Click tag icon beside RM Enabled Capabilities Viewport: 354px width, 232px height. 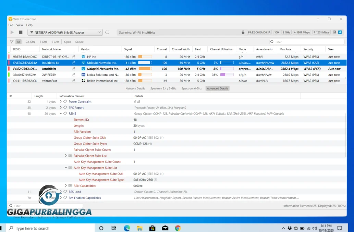(65, 198)
